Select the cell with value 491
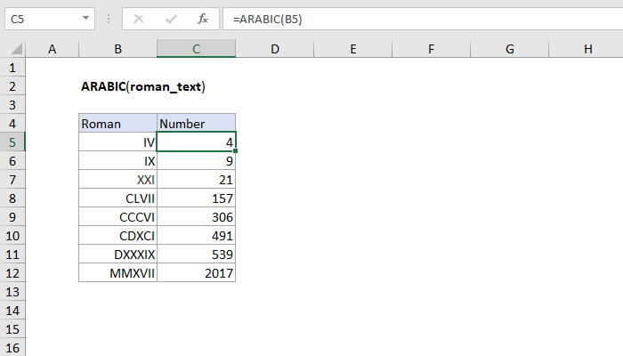623x356 pixels. coord(197,236)
